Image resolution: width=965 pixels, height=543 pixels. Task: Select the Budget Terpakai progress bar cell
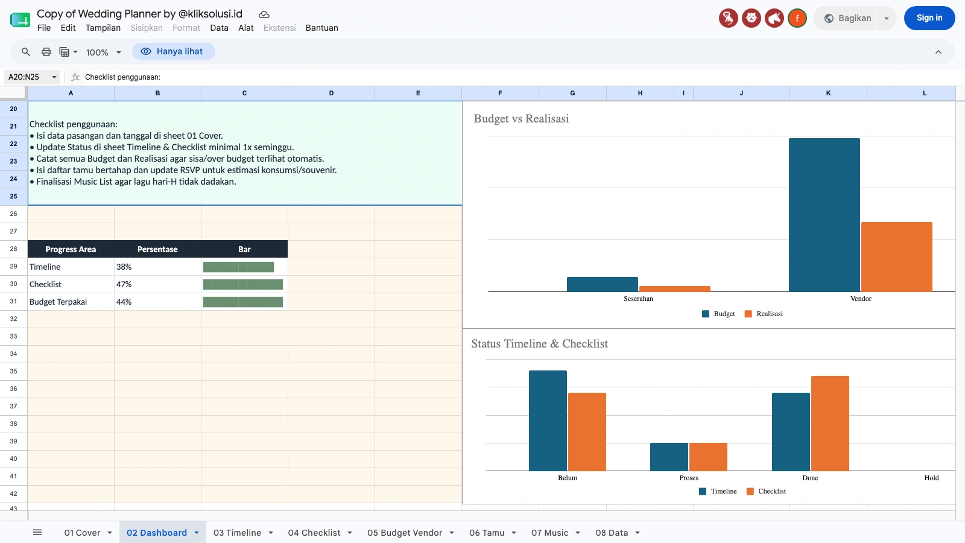(244, 302)
